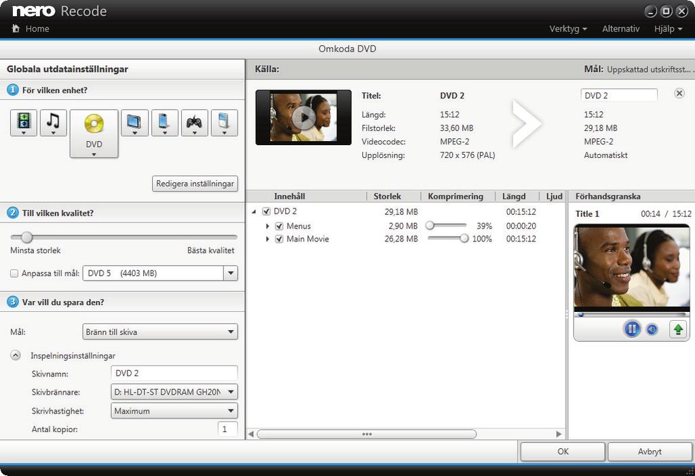The image size is (695, 476).
Task: Open the DVD device dropdown arrow
Action: click(94, 155)
